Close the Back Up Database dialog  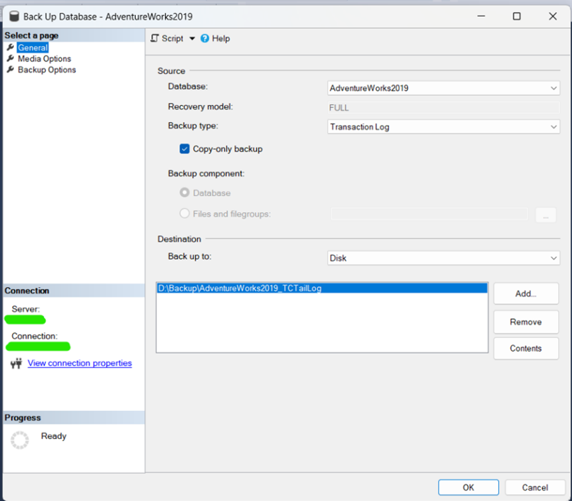tap(553, 16)
